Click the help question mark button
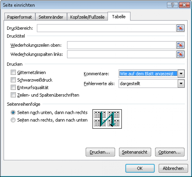 173,5
